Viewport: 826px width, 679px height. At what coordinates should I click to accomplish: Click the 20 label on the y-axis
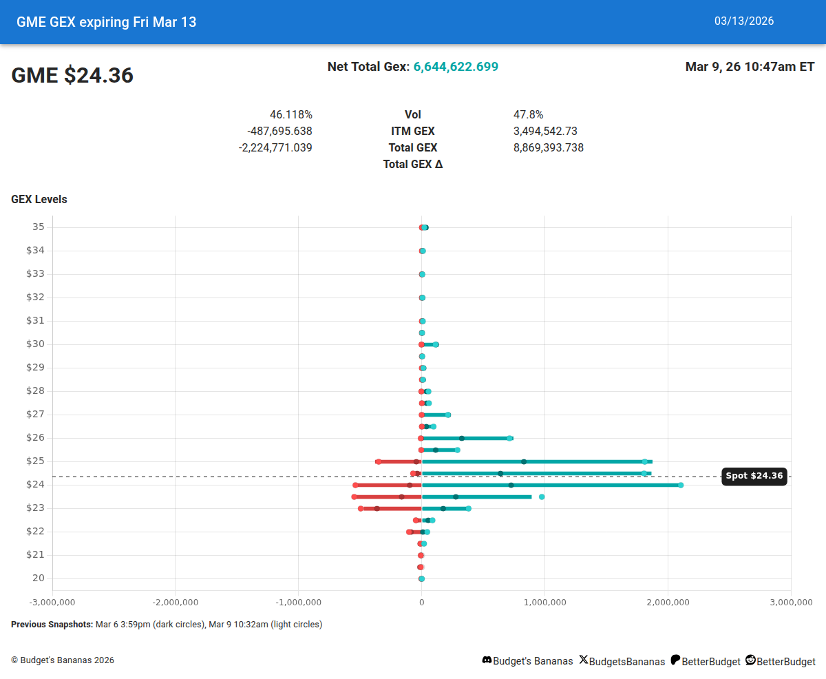click(38, 578)
